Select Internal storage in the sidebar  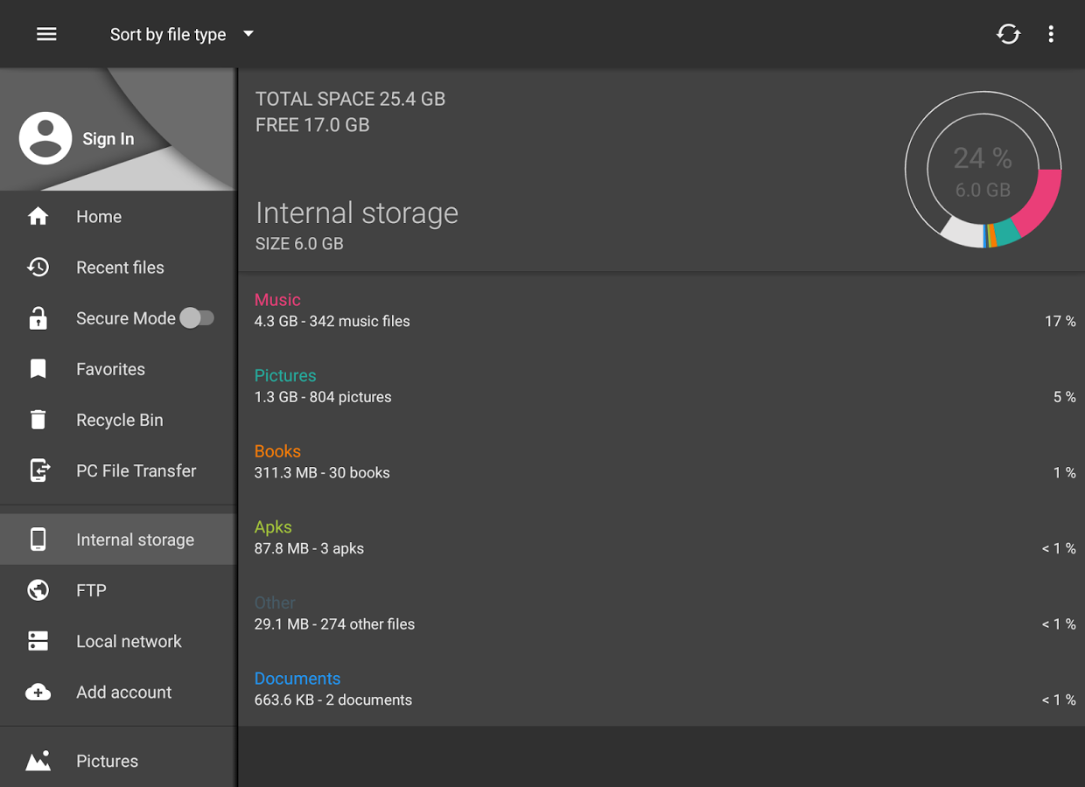point(135,540)
